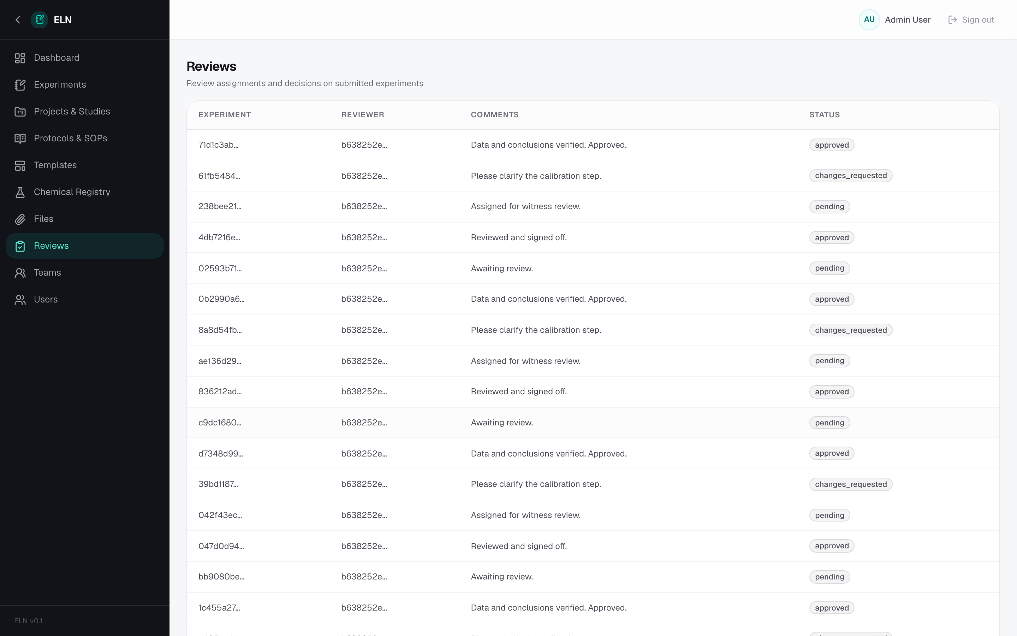Open experiment row 71d1c3ab
Viewport: 1017px width, 636px height.
(x=593, y=145)
